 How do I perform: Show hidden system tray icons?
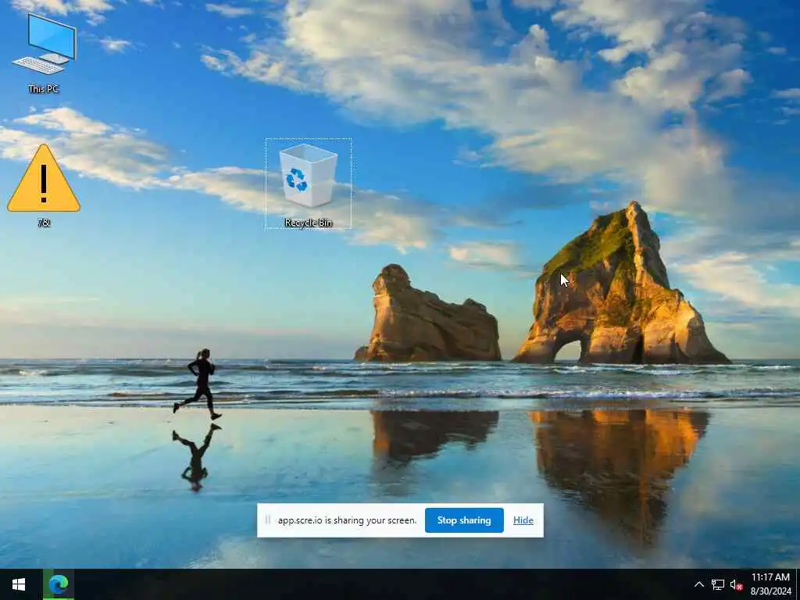(699, 584)
